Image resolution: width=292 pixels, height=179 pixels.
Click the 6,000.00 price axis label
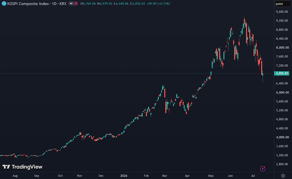click(282, 92)
